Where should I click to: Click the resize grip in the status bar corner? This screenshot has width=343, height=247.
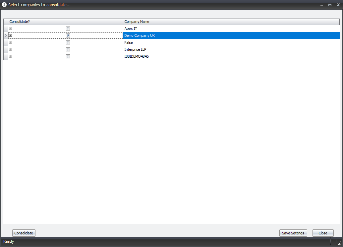(340, 244)
